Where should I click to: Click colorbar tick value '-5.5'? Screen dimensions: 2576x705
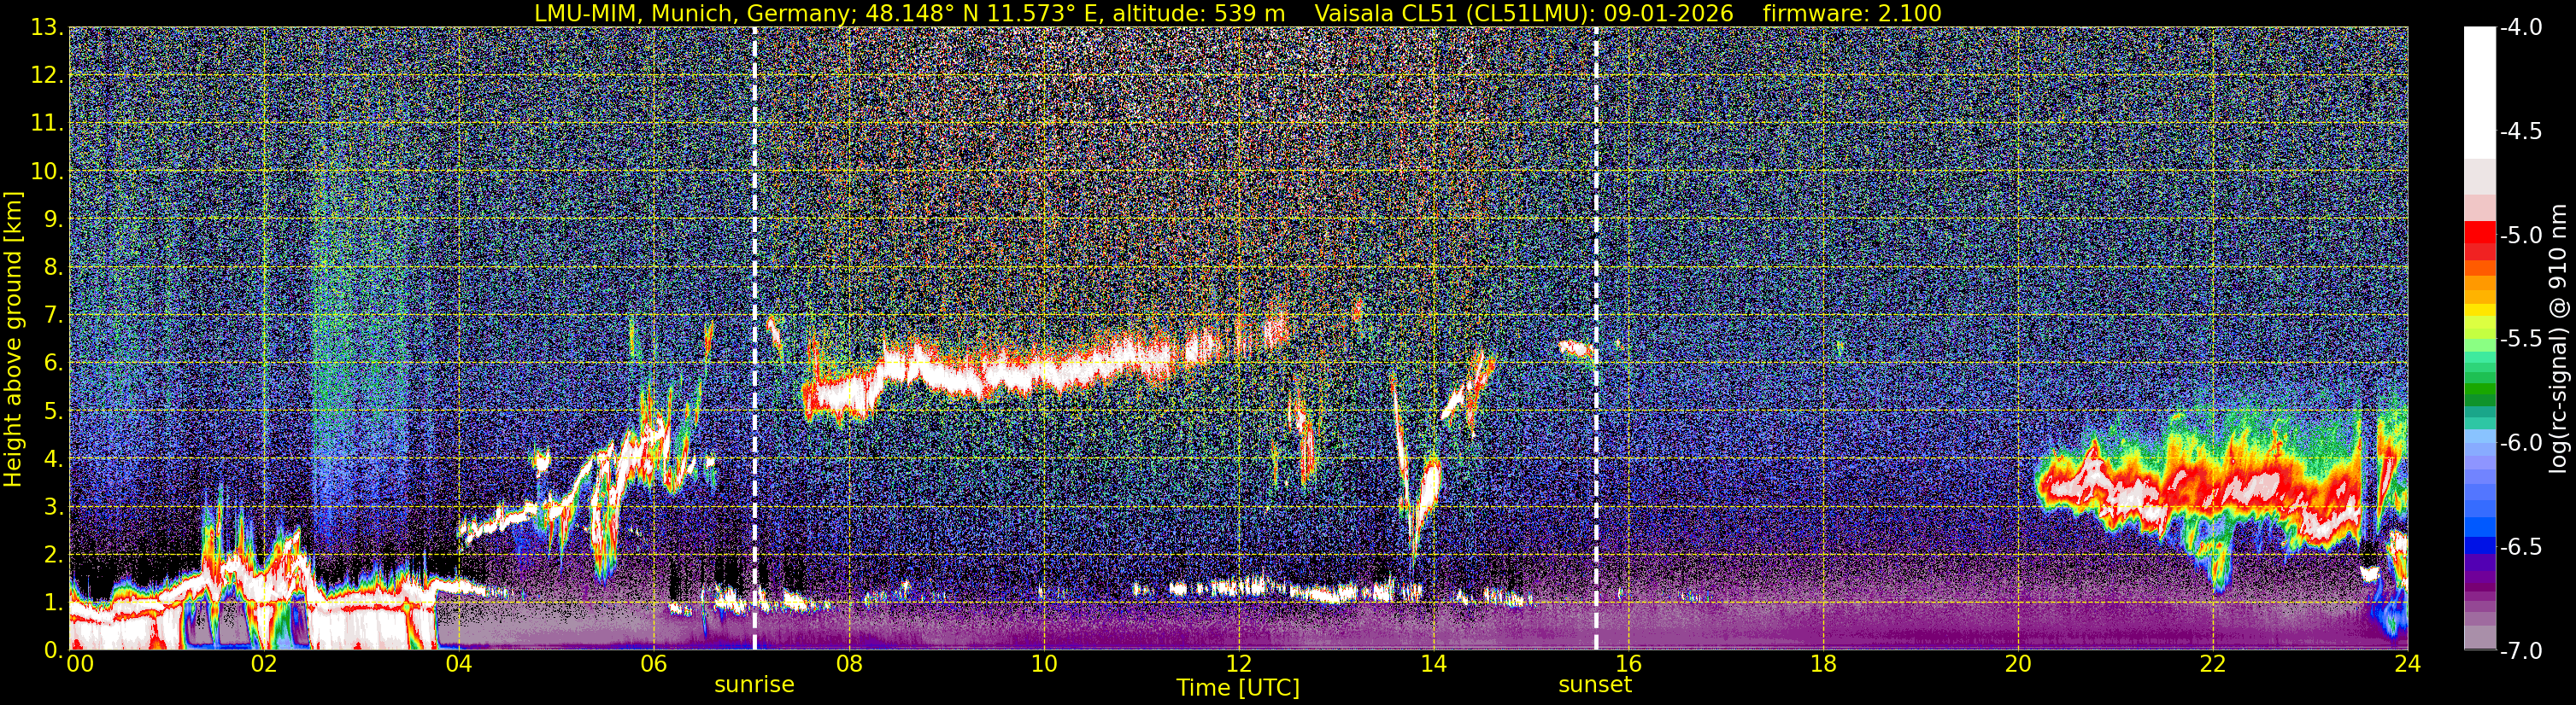(x=2521, y=340)
